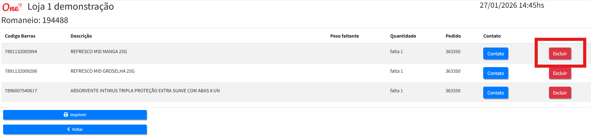Click the Loja 1 demonstração title
The height and width of the screenshot is (137, 591).
pyautogui.click(x=71, y=7)
